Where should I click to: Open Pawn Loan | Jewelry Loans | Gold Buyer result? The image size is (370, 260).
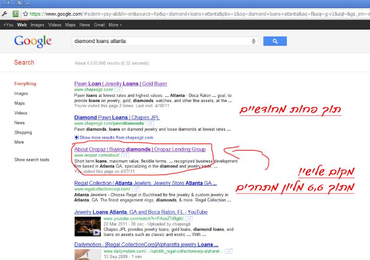point(121,84)
